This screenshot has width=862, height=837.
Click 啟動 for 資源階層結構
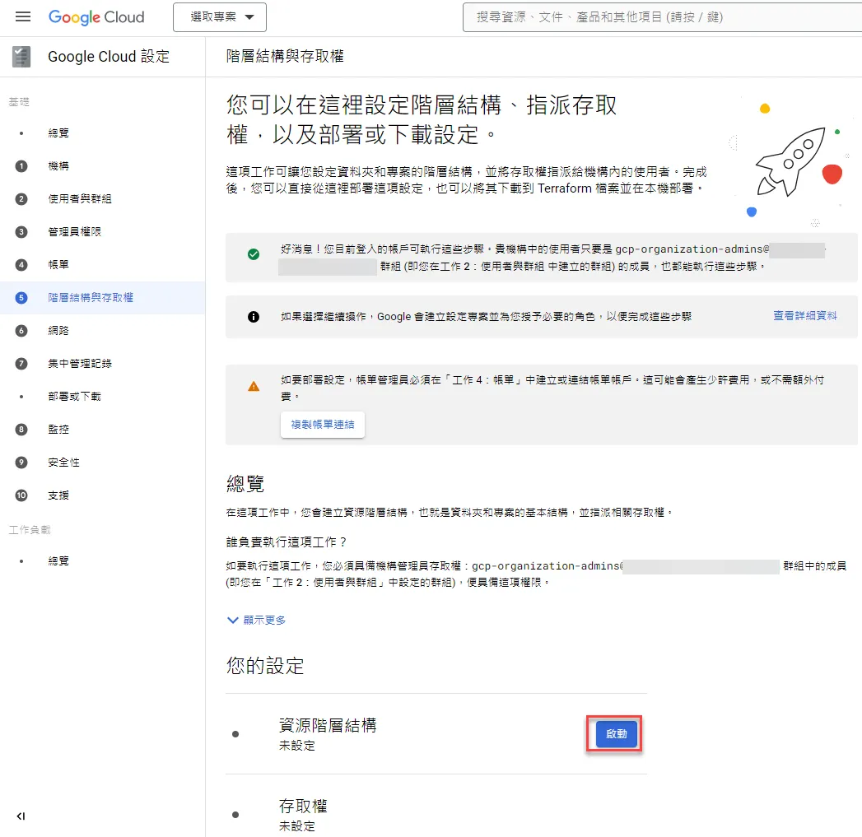[617, 734]
